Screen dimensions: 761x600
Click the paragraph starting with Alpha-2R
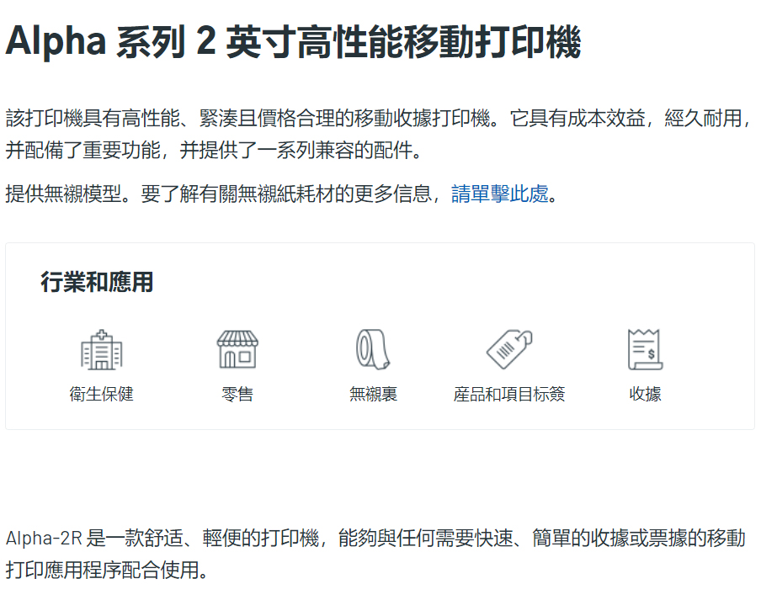point(375,554)
